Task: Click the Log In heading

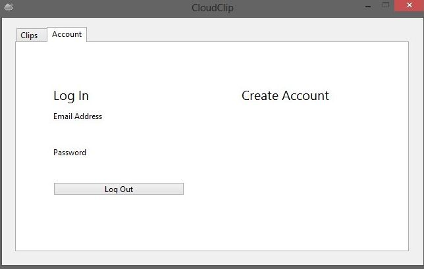Action: click(x=71, y=96)
